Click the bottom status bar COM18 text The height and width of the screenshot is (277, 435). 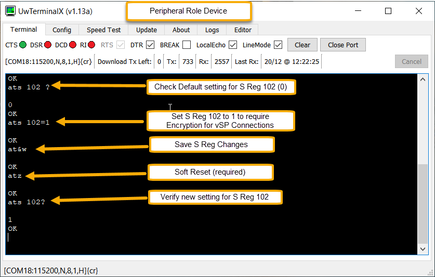point(51,271)
